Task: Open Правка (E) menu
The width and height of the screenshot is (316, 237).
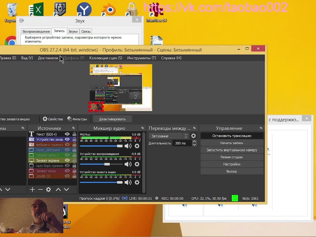Action: coord(8,58)
